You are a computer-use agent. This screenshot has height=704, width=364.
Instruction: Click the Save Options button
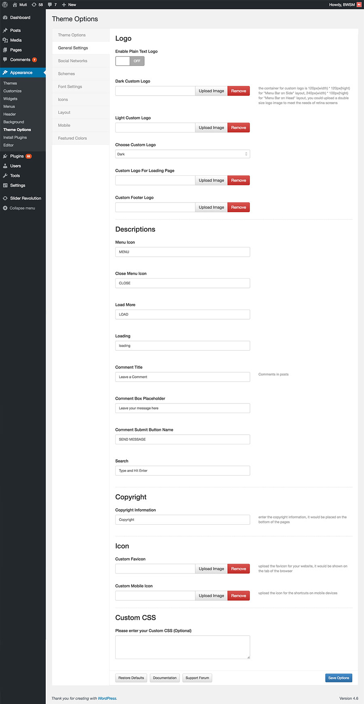tap(339, 678)
